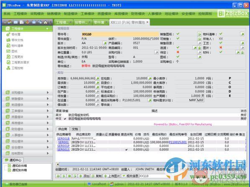Select the 通知中心 tab
The width and height of the screenshot is (250, 187).
point(13,160)
